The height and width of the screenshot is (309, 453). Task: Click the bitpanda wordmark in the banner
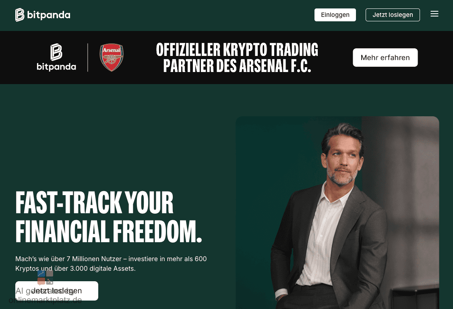tap(56, 67)
